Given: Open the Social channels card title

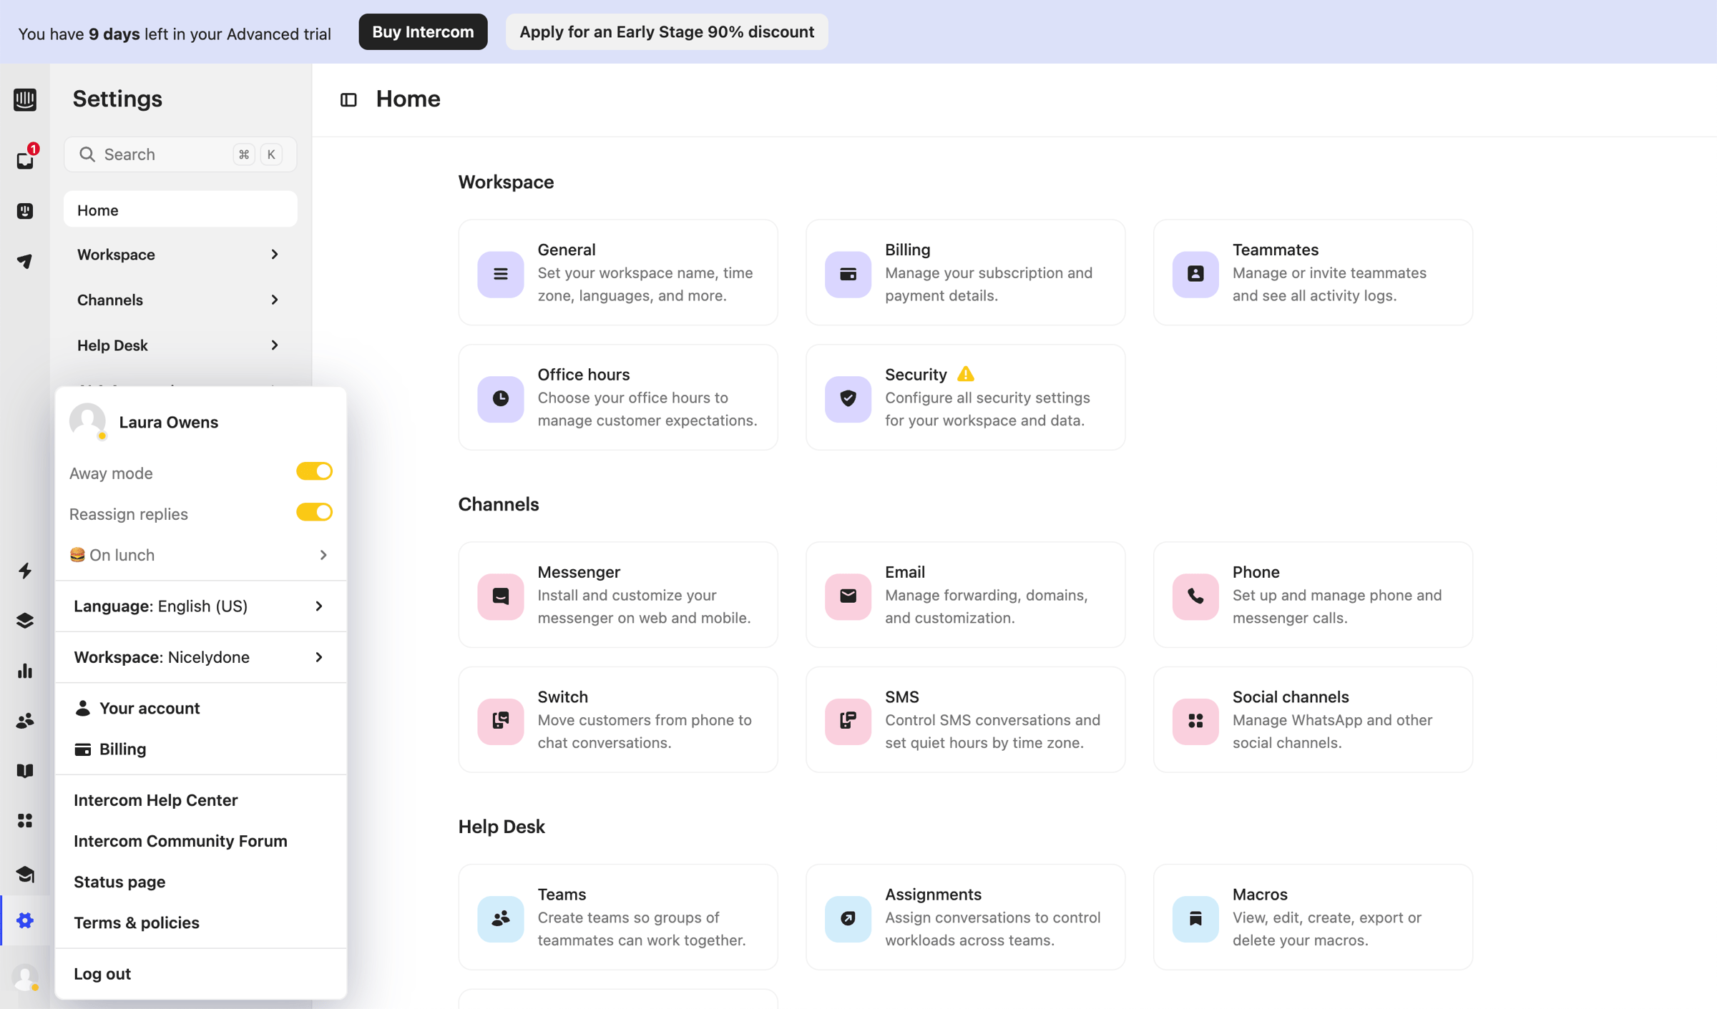Looking at the screenshot, I should click(1291, 697).
